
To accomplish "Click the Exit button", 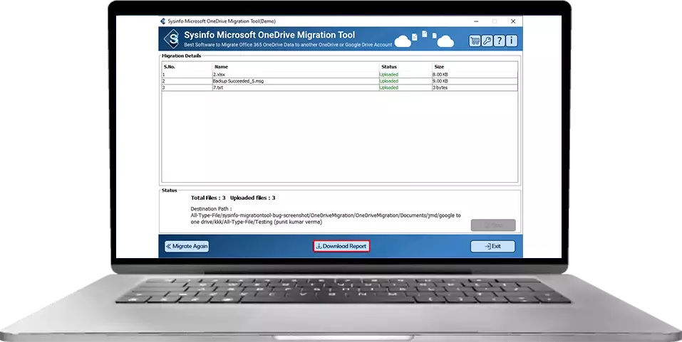I will 493,246.
